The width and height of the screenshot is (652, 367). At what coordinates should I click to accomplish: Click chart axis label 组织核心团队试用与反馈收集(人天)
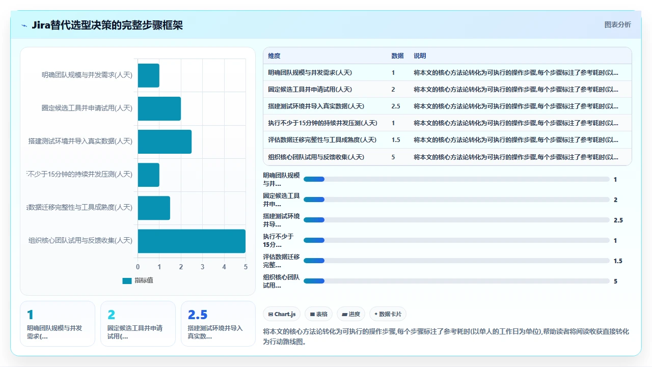click(80, 241)
